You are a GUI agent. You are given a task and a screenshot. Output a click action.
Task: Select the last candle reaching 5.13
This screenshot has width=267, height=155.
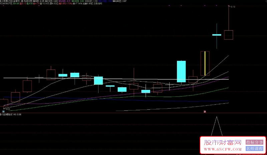[229, 35]
